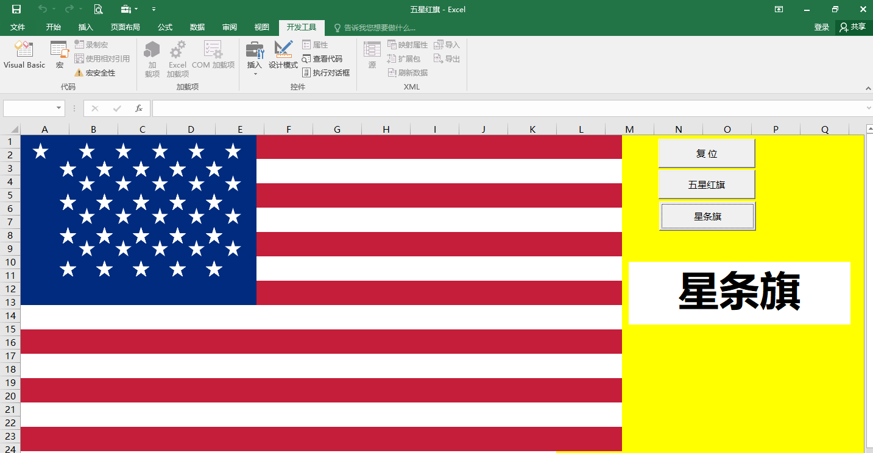The width and height of the screenshot is (873, 453).
Task: Open the XML 源 source pane
Action: (x=372, y=55)
